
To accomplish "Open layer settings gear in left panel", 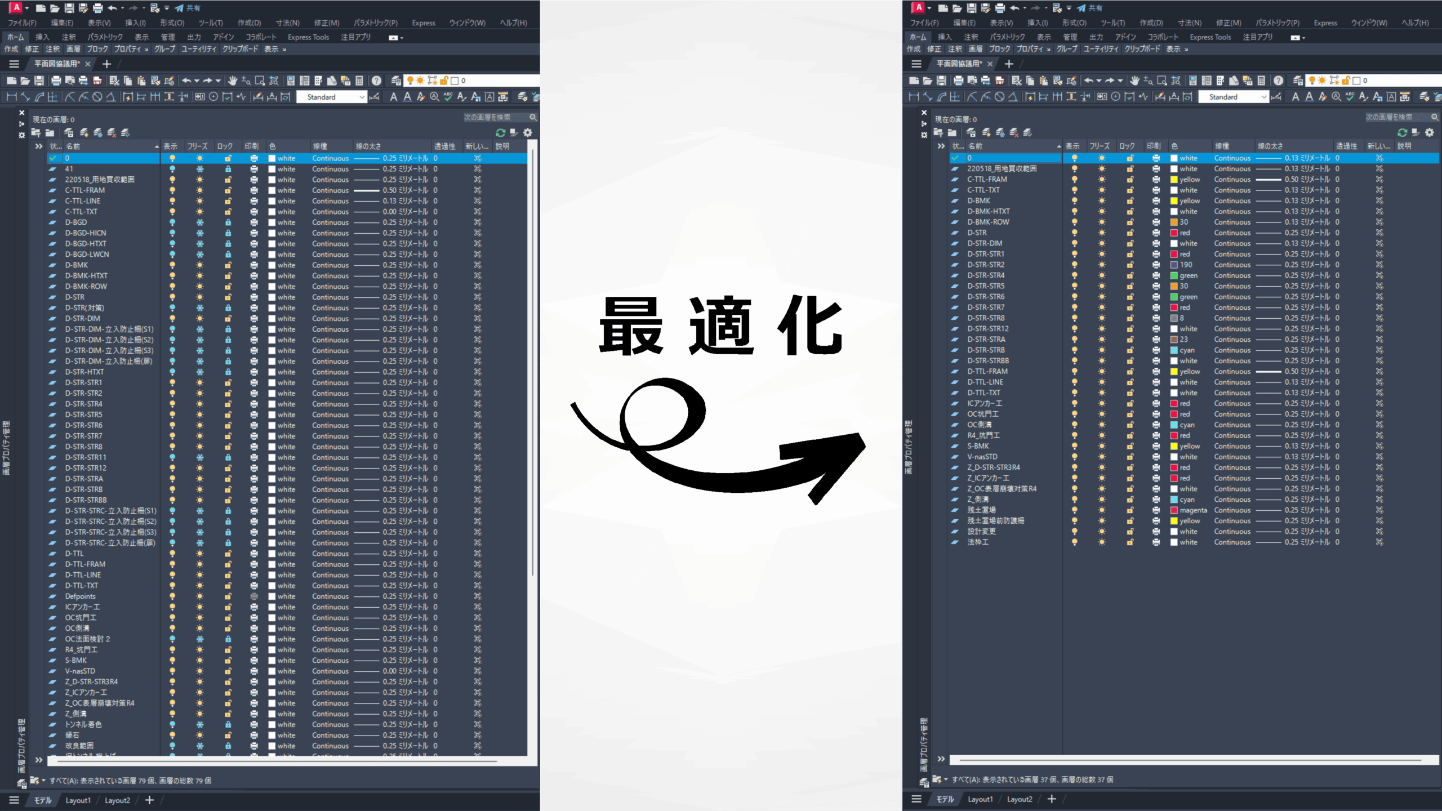I will tap(527, 133).
